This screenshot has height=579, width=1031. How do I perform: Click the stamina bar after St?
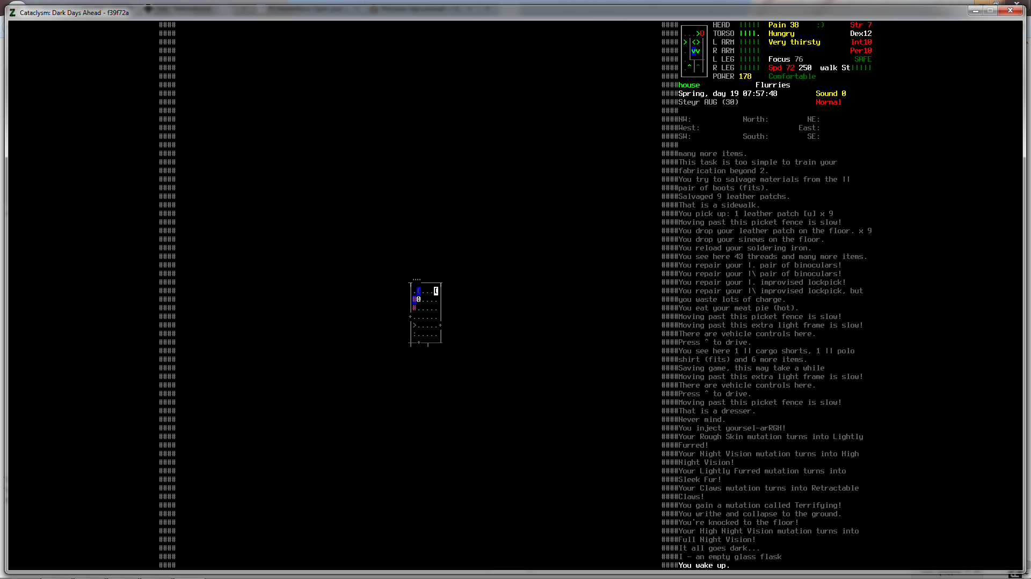click(x=861, y=68)
